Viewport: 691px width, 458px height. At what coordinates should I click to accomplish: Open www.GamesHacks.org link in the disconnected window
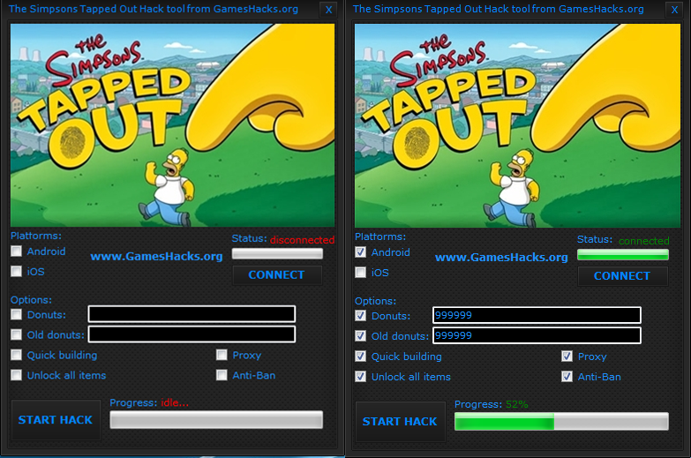coord(156,256)
